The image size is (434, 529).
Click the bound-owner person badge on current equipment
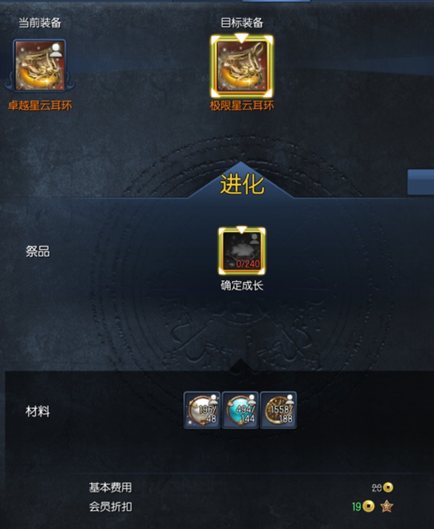click(x=56, y=50)
